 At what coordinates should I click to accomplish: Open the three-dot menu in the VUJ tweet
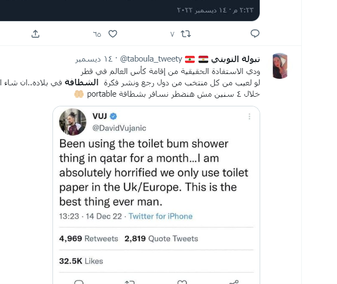coord(249,116)
